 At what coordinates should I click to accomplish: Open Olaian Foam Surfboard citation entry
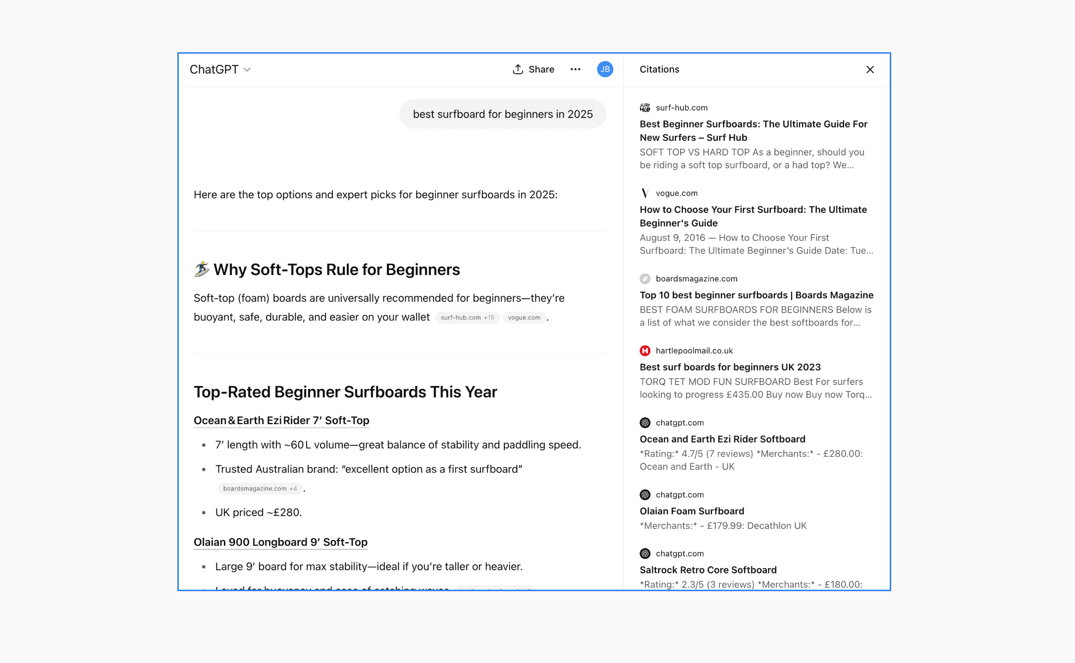(x=692, y=511)
